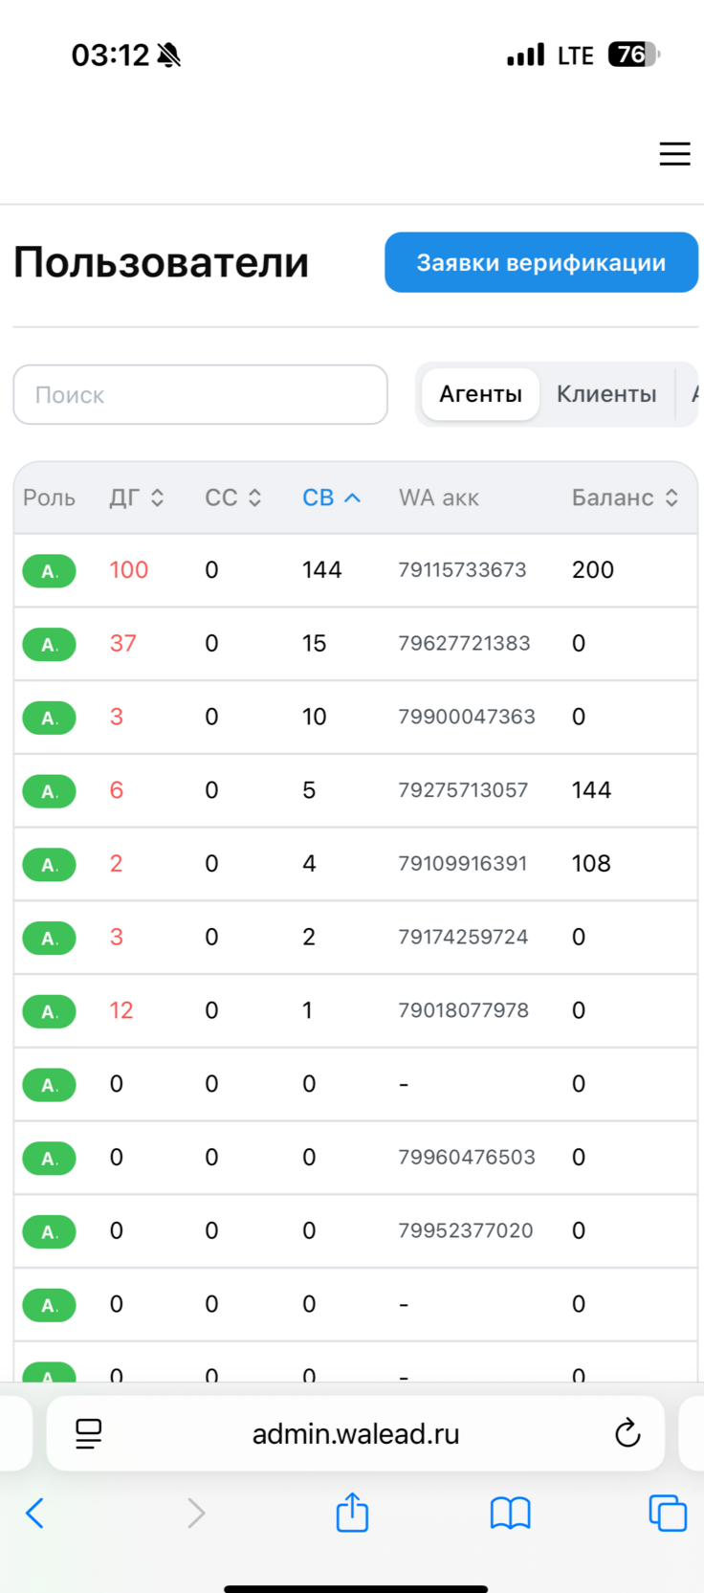Screen dimensions: 704x1593
Task: Toggle СВ column sort chevron
Action: click(x=352, y=498)
